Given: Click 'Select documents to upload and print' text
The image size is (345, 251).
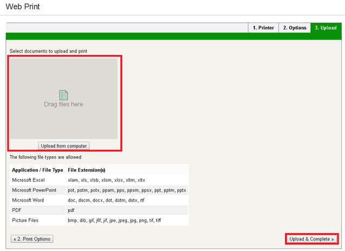Looking at the screenshot, I should tap(48, 52).
